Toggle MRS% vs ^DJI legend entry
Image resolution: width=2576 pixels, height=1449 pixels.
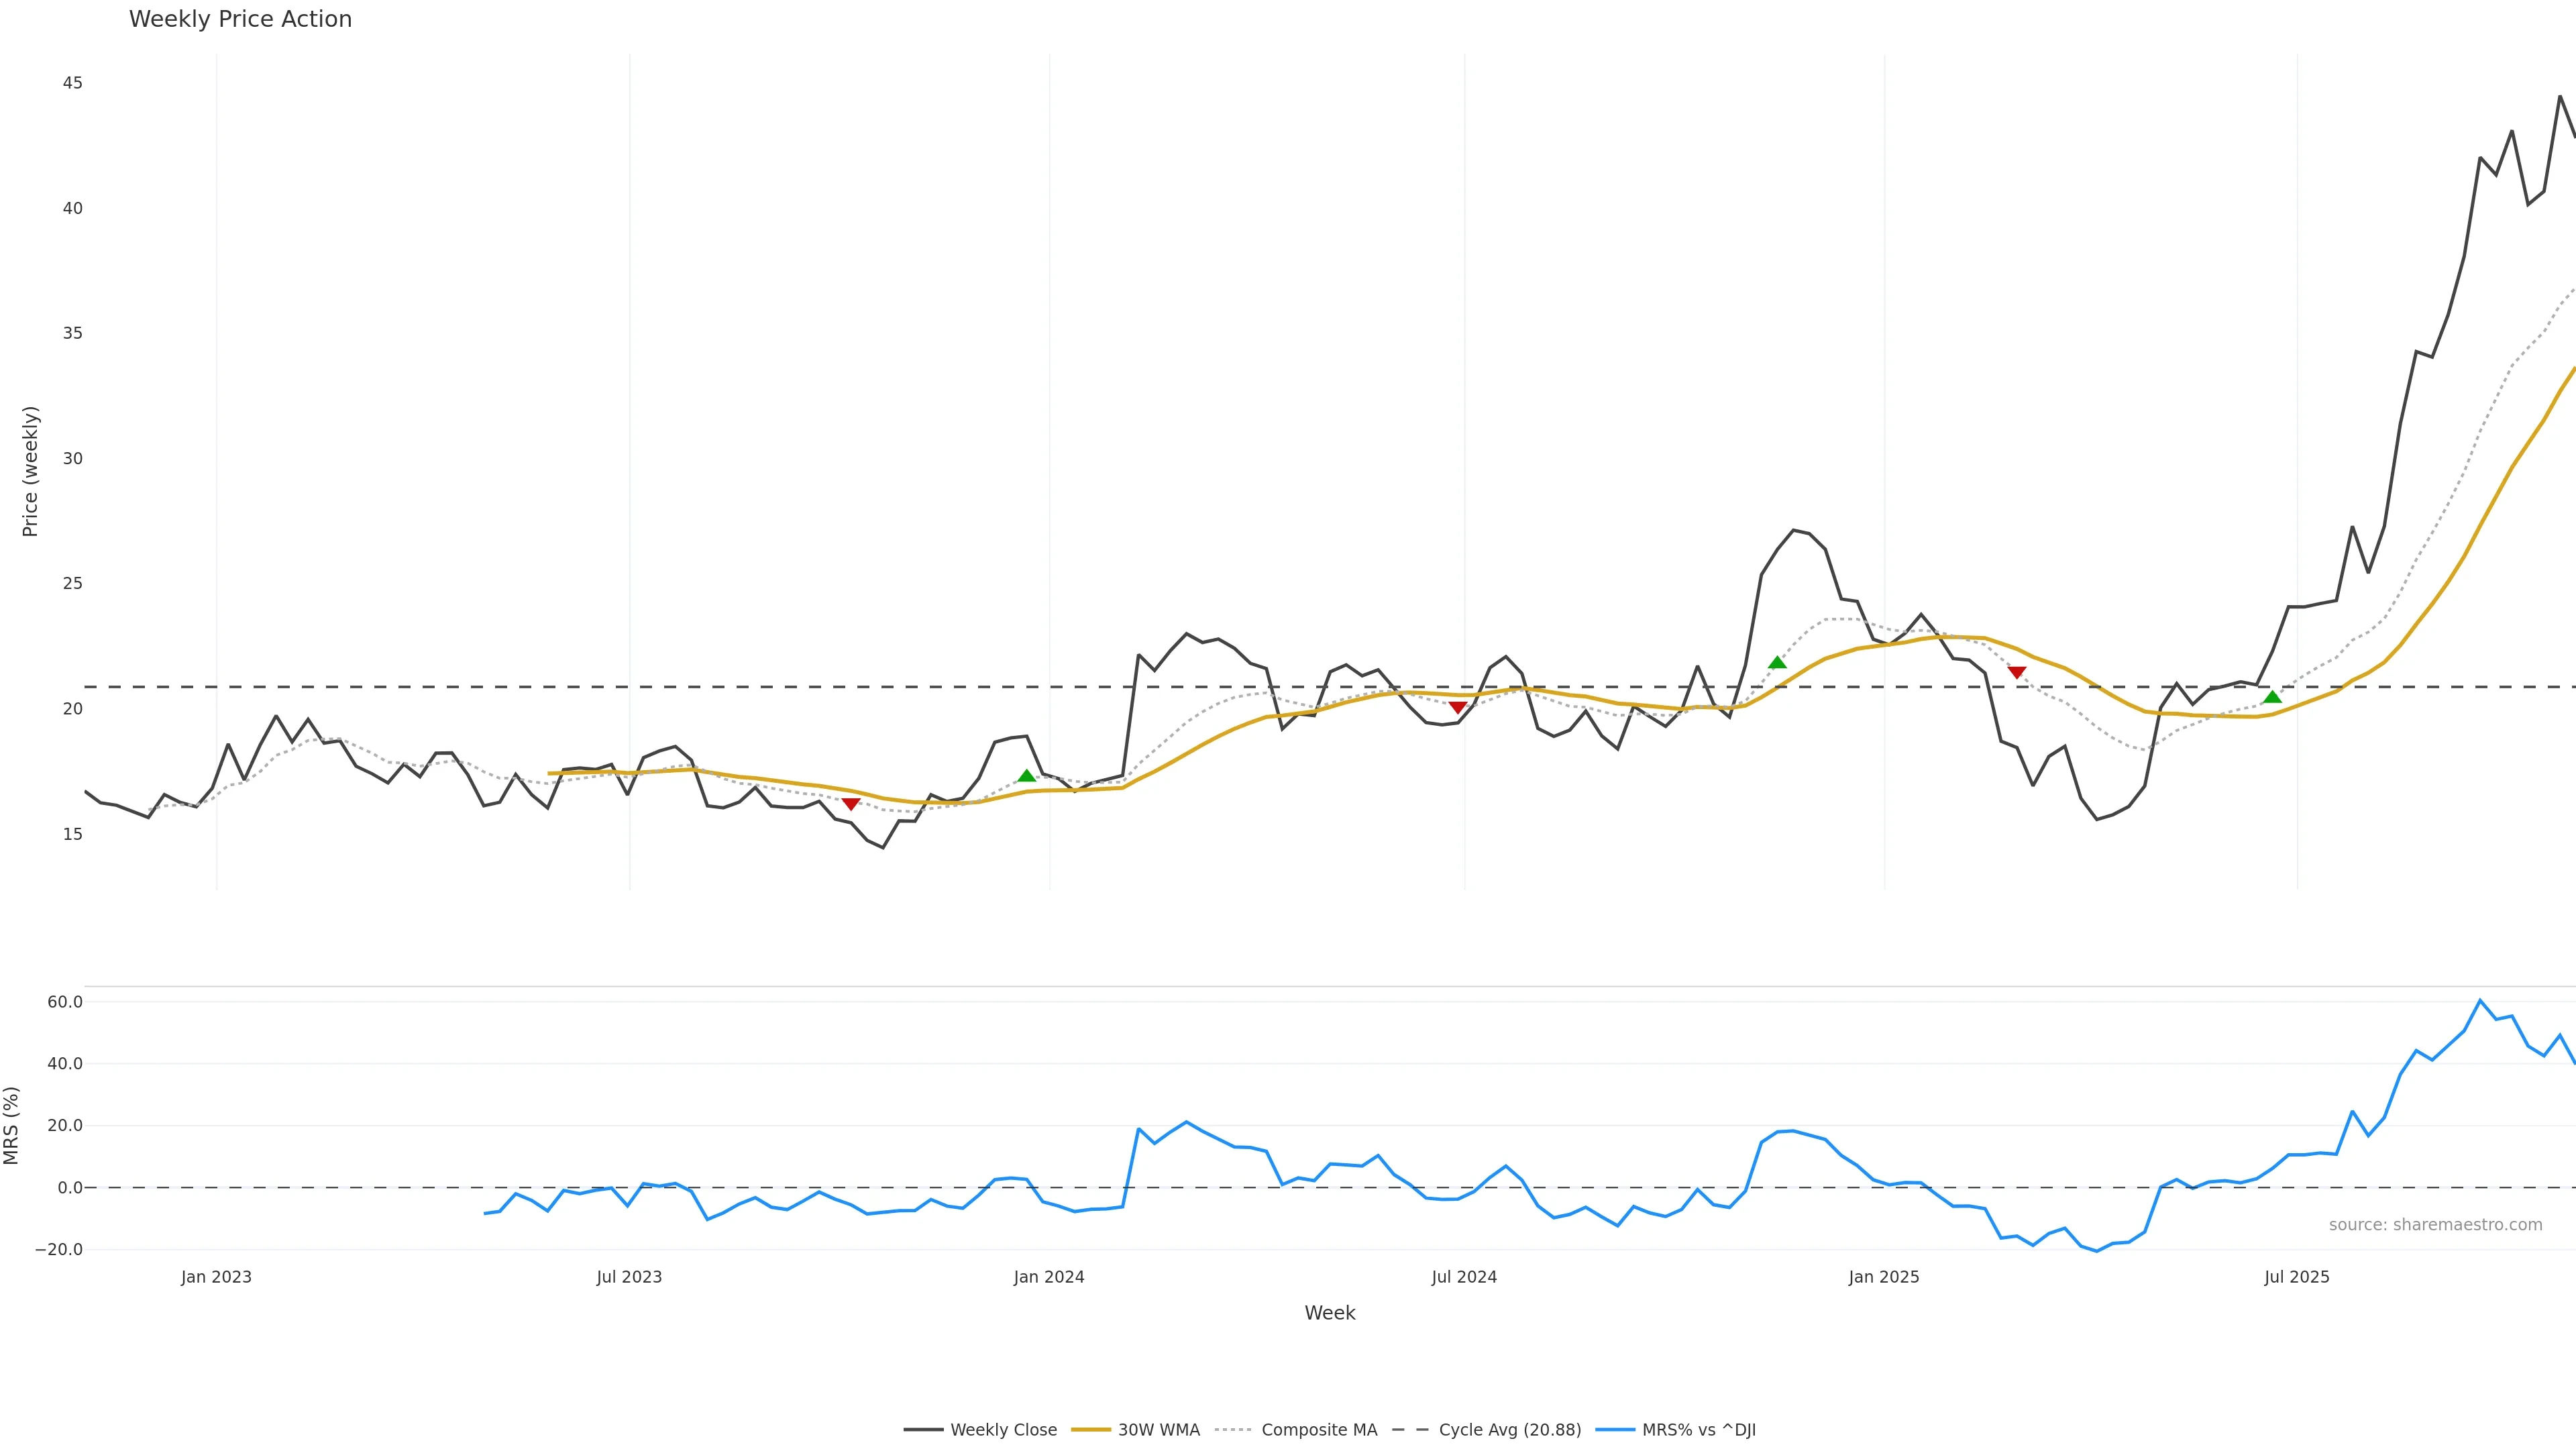tap(1698, 1430)
